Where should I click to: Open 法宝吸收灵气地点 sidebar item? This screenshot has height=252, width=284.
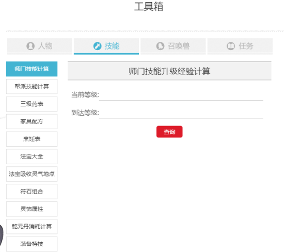(x=31, y=174)
